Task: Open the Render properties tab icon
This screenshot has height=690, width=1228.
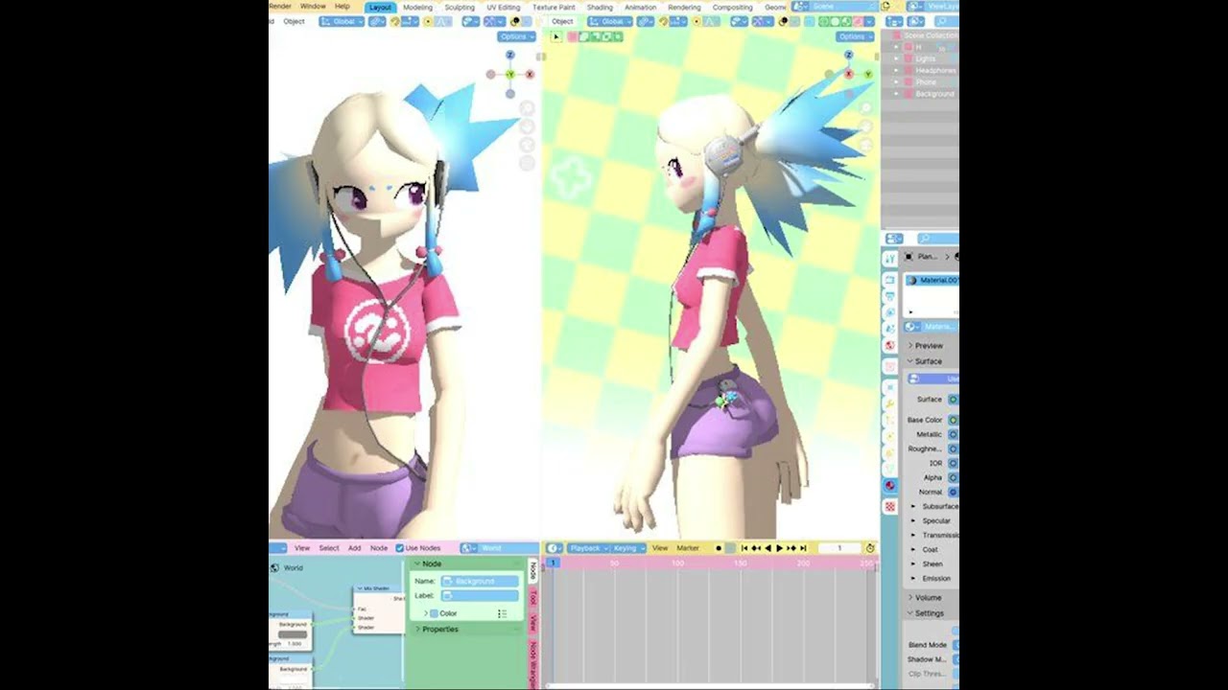Action: pyautogui.click(x=889, y=280)
